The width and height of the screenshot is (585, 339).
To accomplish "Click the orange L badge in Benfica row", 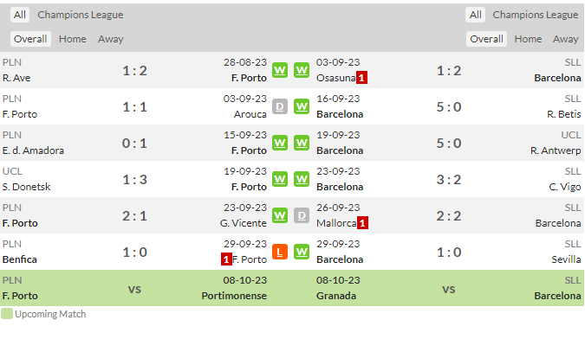I will (x=280, y=252).
